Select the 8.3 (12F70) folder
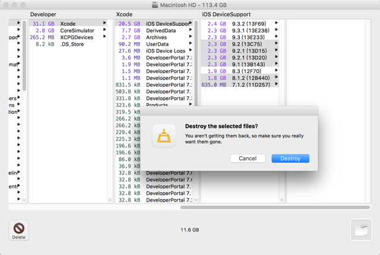This screenshot has height=255, width=380. pyautogui.click(x=240, y=71)
